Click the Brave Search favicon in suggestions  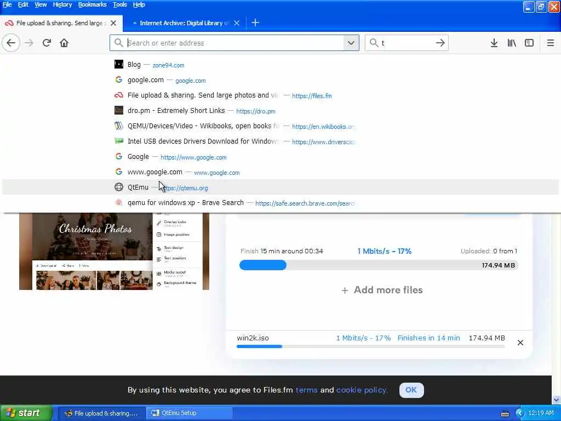point(119,203)
